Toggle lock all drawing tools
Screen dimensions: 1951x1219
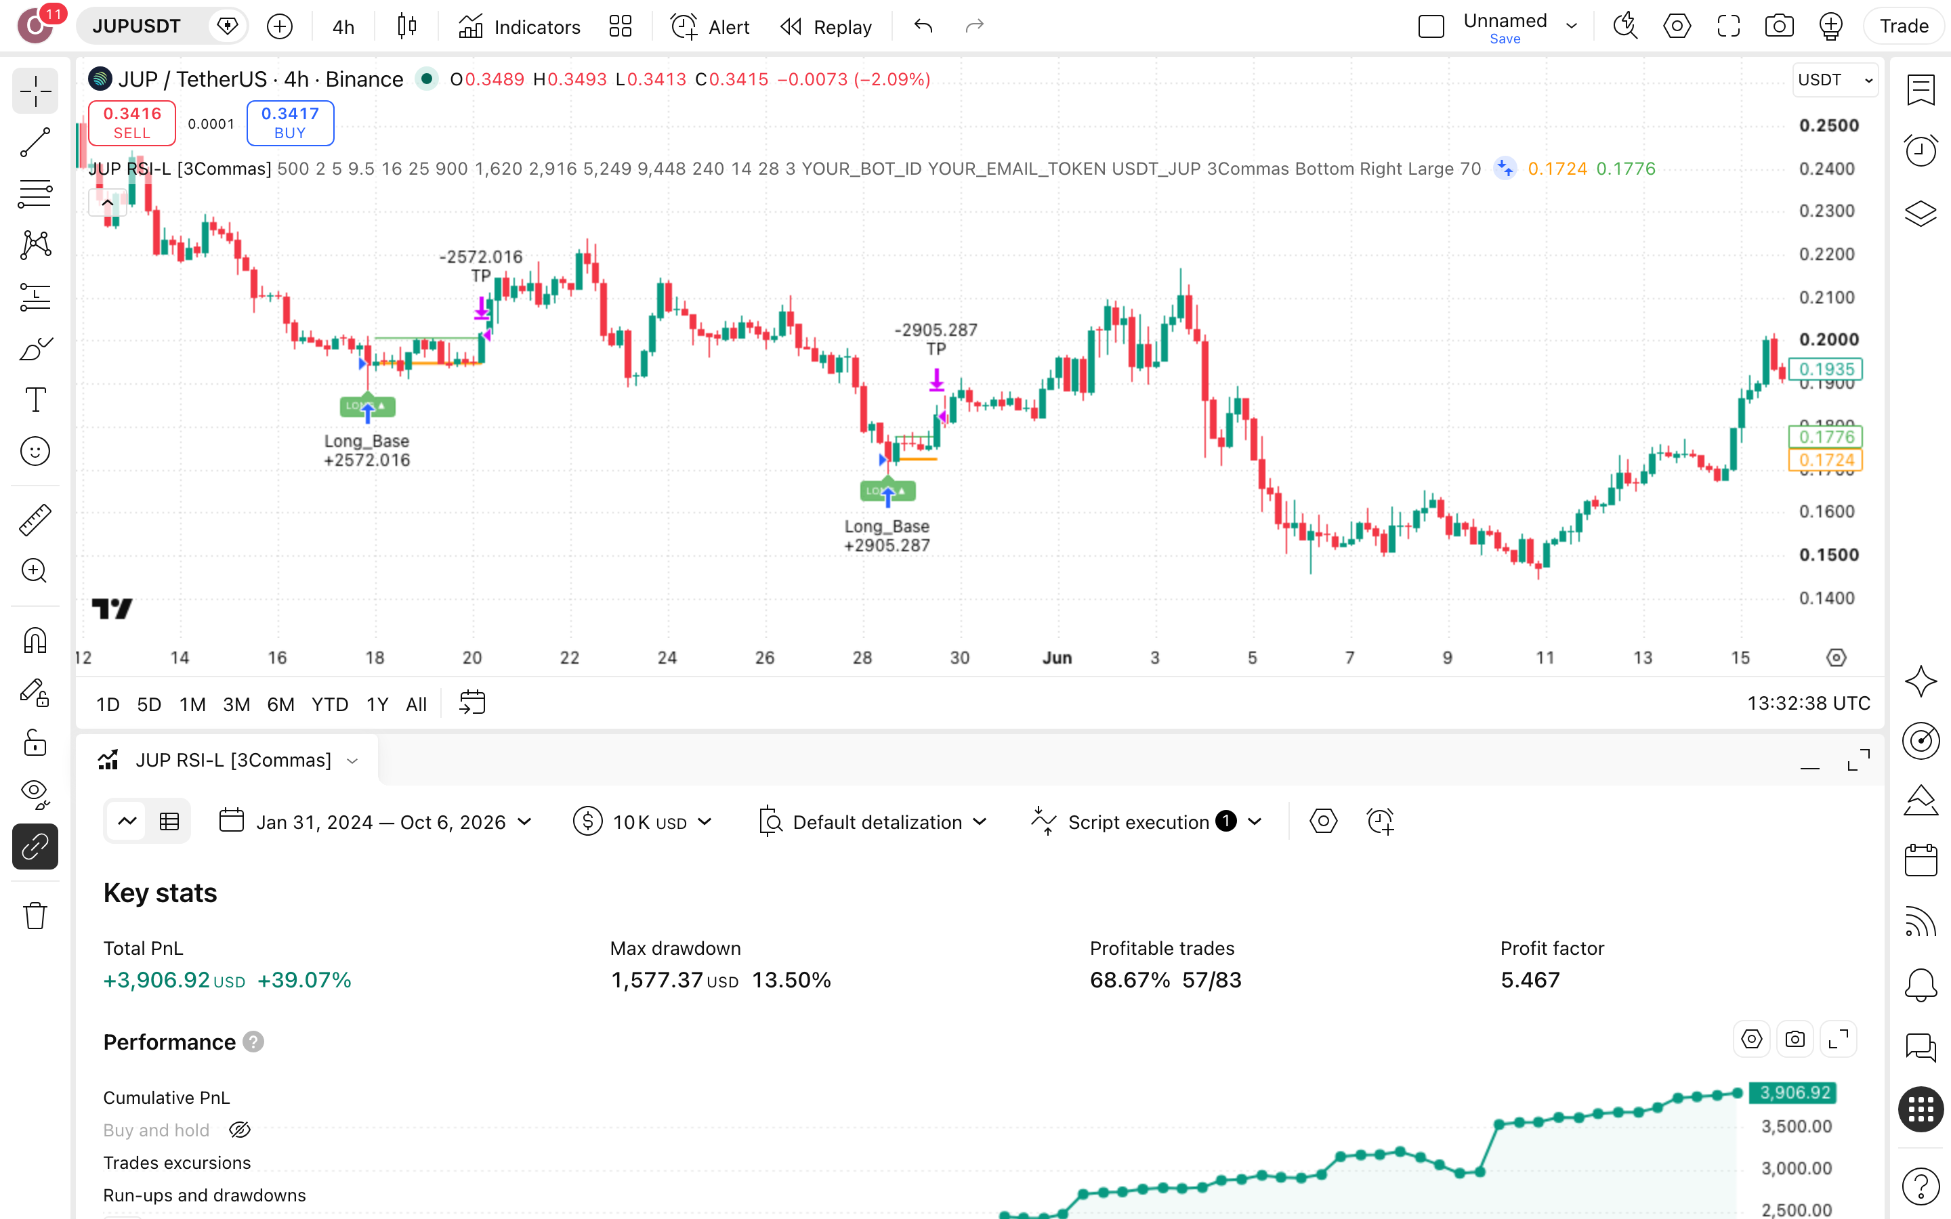[x=35, y=744]
